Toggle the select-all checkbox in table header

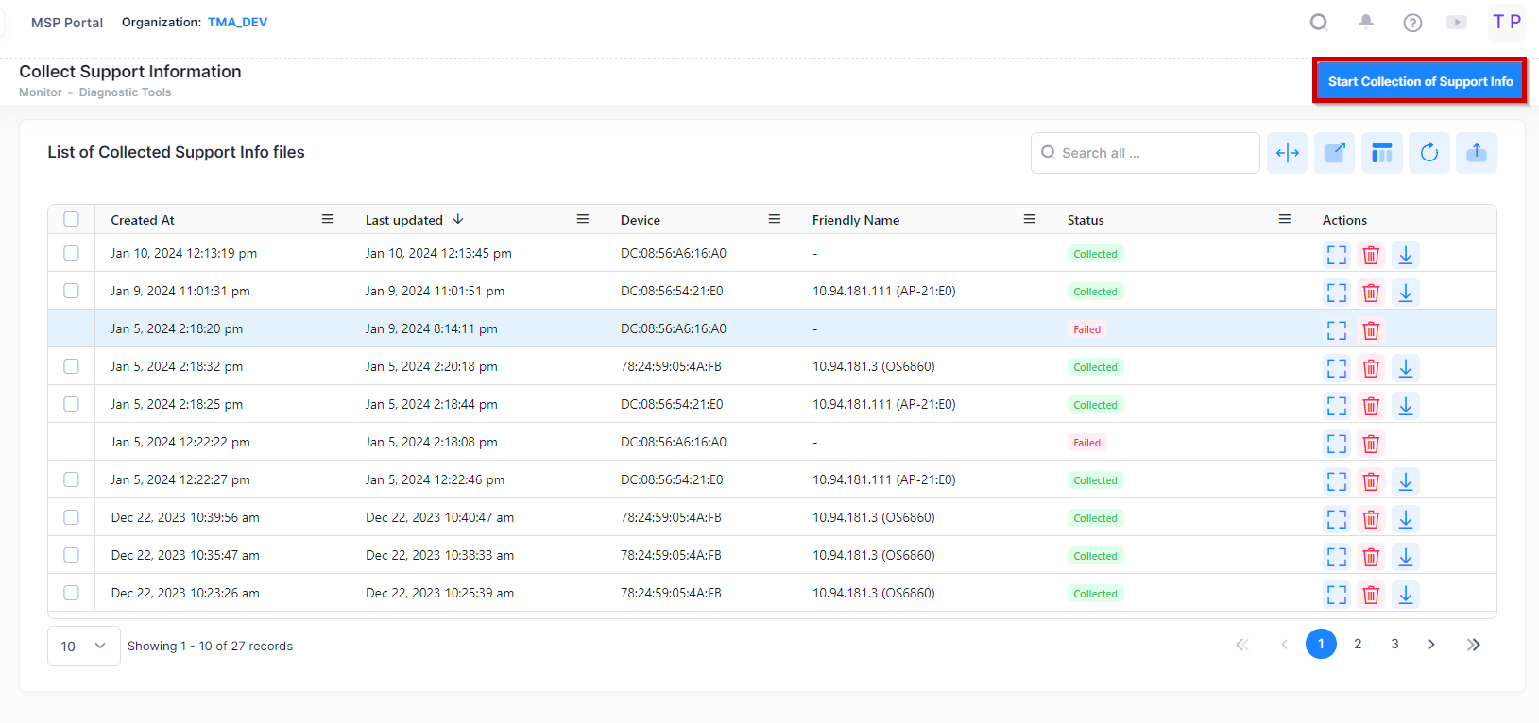(72, 219)
